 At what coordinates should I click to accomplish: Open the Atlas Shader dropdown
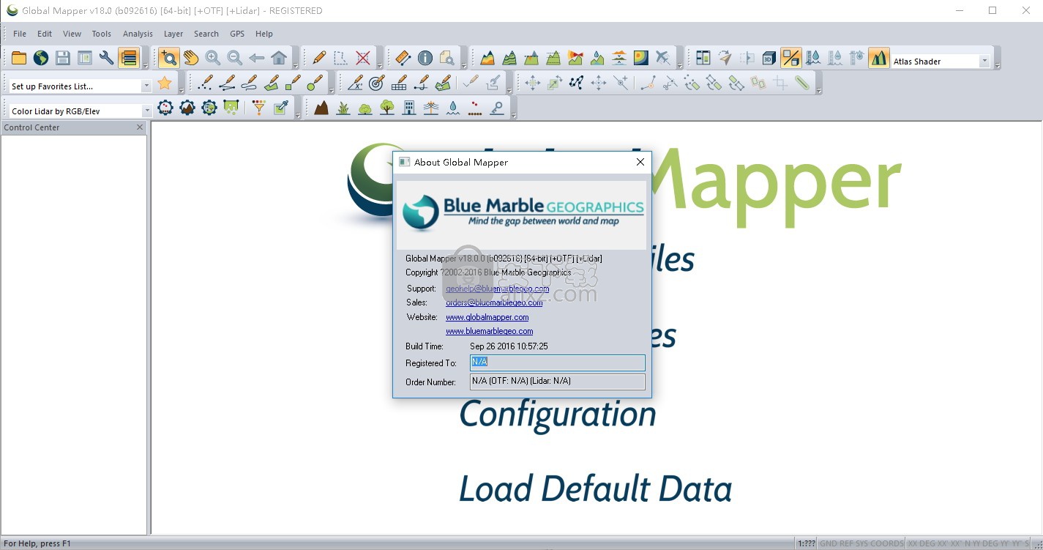click(x=985, y=62)
